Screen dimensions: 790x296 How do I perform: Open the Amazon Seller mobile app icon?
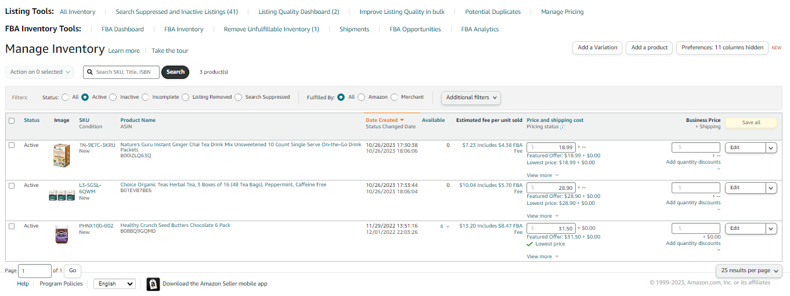coord(153,284)
